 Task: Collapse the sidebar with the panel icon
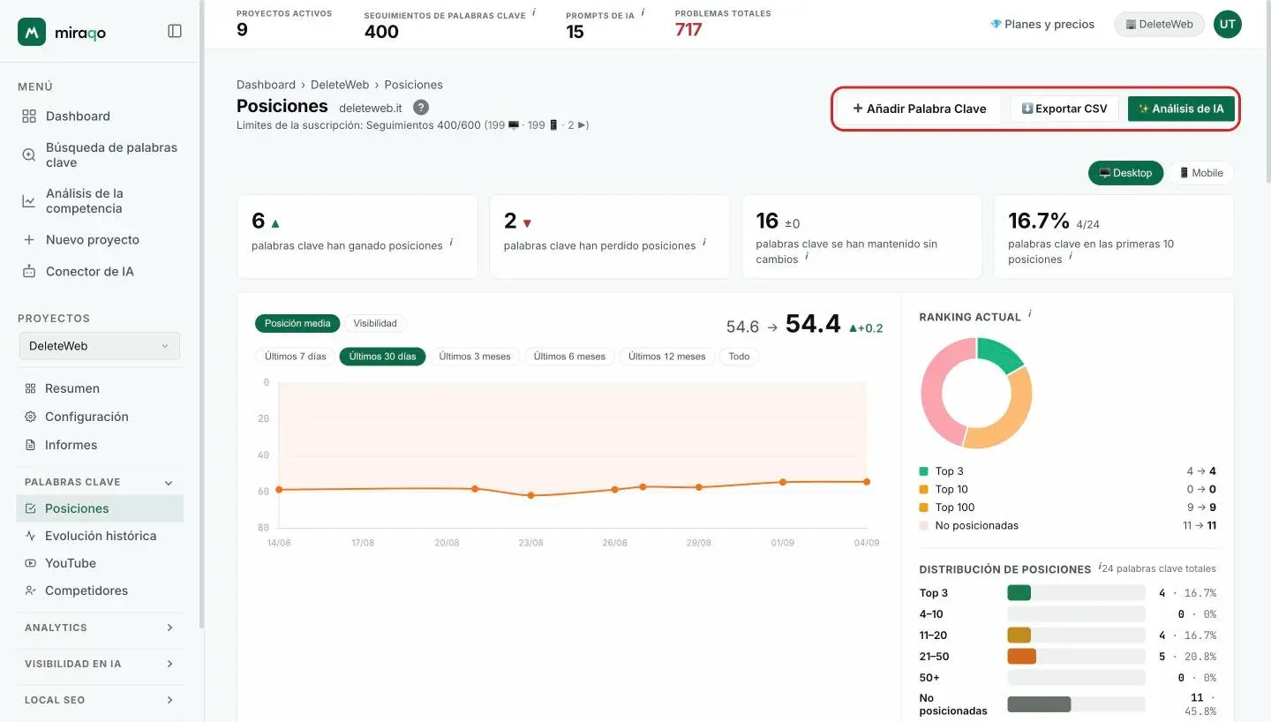(x=175, y=31)
